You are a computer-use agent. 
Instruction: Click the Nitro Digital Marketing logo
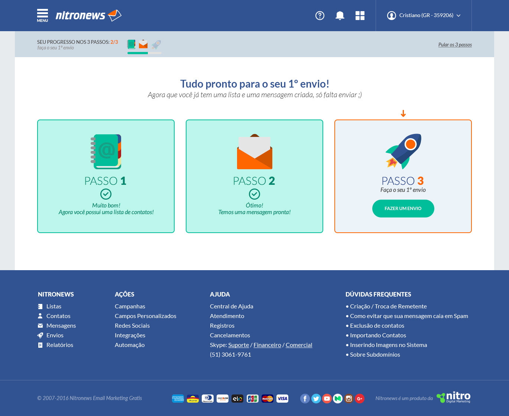tap(454, 397)
